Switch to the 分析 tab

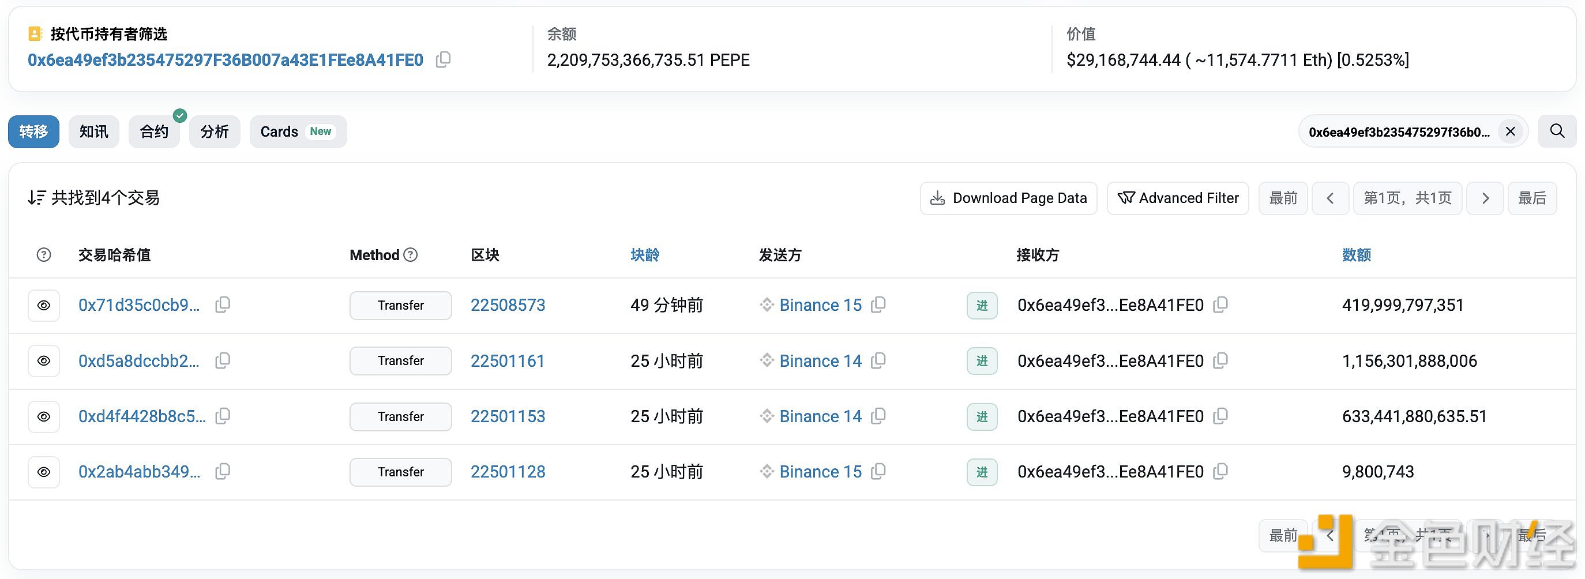[x=214, y=131]
